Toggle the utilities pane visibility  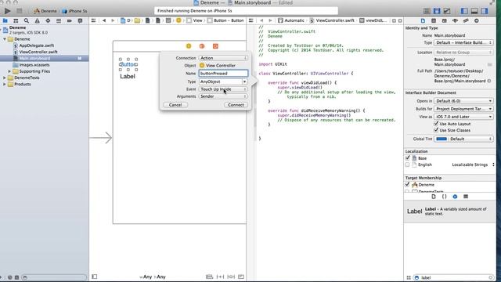click(485, 11)
